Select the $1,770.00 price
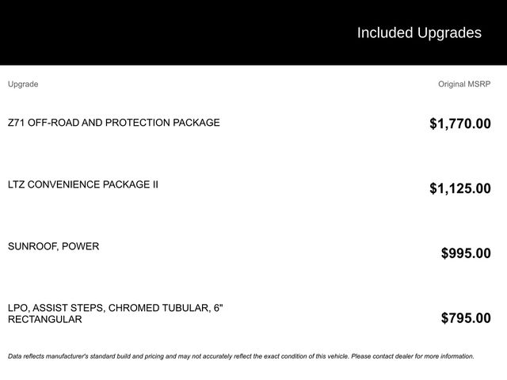 tap(459, 123)
